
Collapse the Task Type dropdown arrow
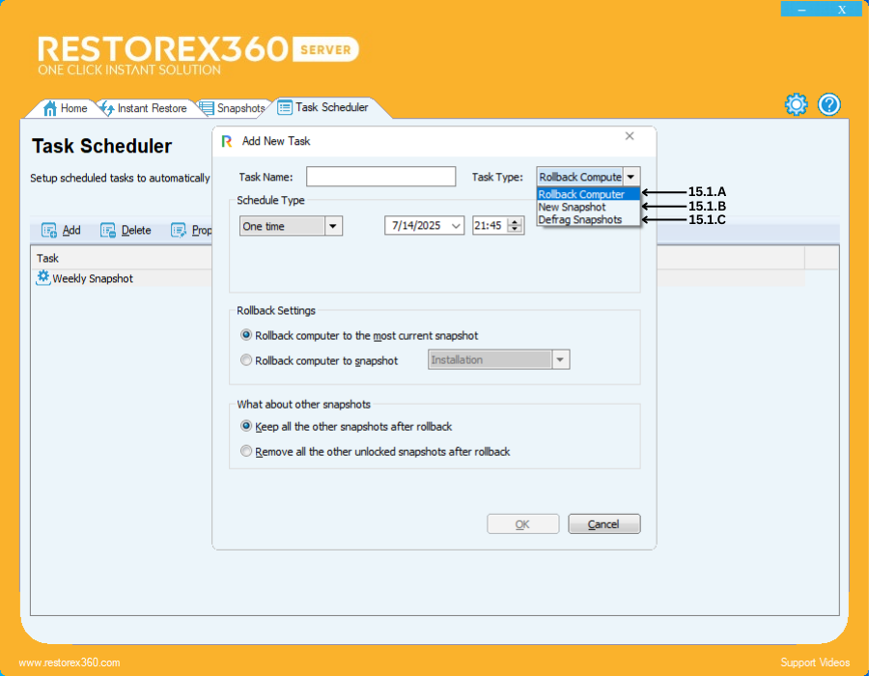pyautogui.click(x=631, y=177)
